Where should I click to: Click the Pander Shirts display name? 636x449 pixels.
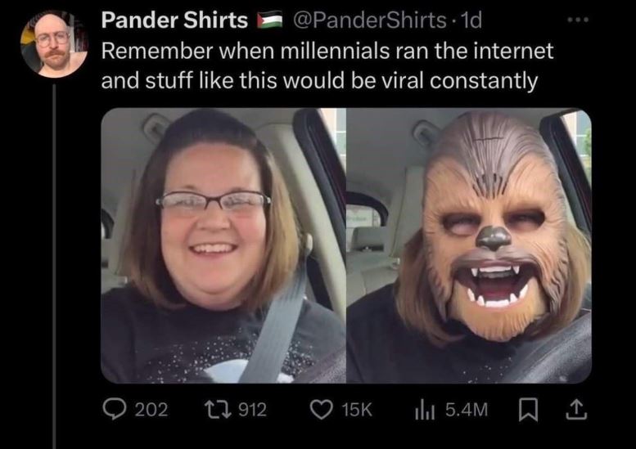(174, 20)
